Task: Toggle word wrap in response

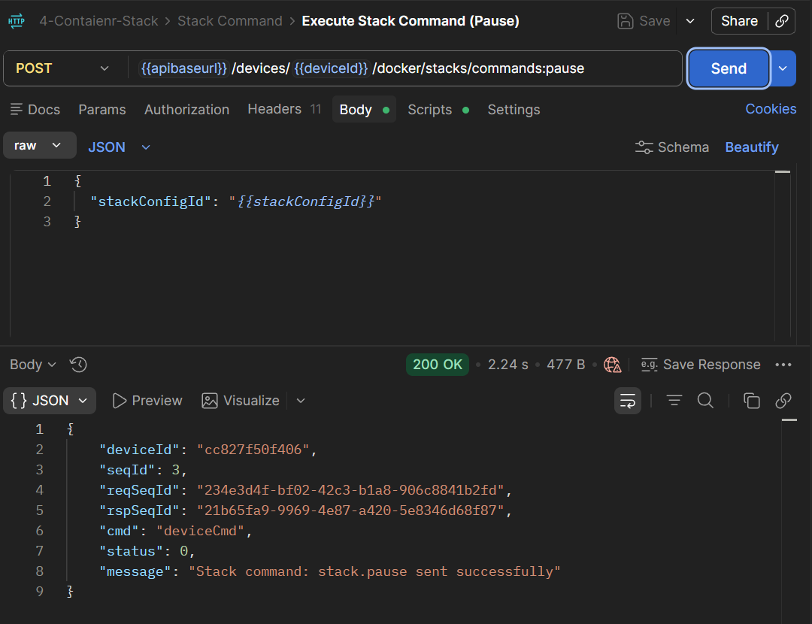Action: click(628, 400)
